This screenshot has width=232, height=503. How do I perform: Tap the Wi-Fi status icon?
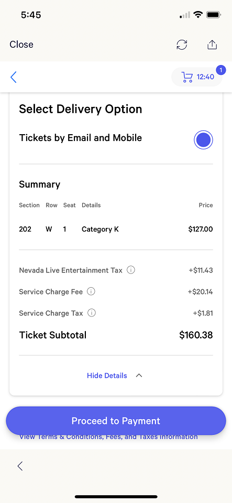tap(198, 15)
